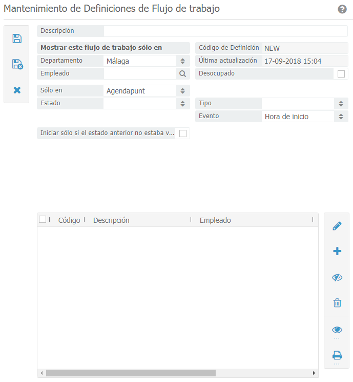
Task: Click the Empleado column header
Action: pyautogui.click(x=215, y=220)
